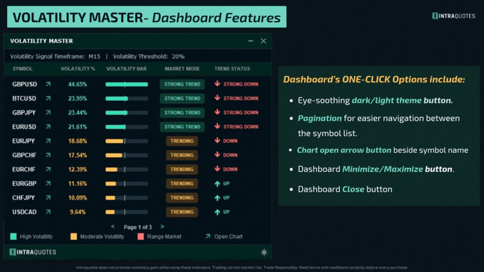Click USDCAD volatility bar

127,212
